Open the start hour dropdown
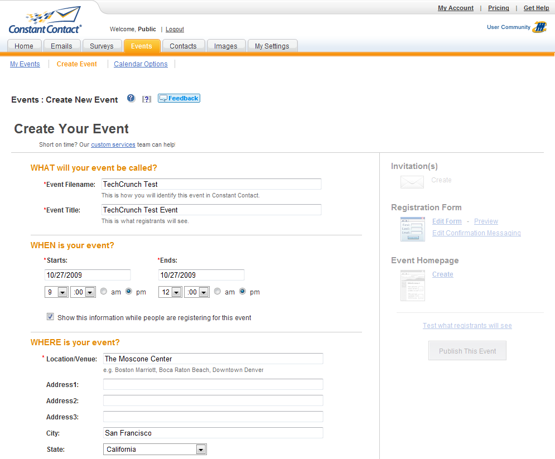Viewport: 555px width, 459px height. coord(56,292)
